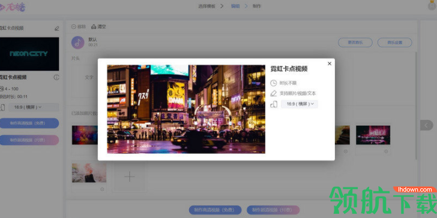Click the image count icon beside 4 - 100
This screenshot has height=218, width=437.
2,89
